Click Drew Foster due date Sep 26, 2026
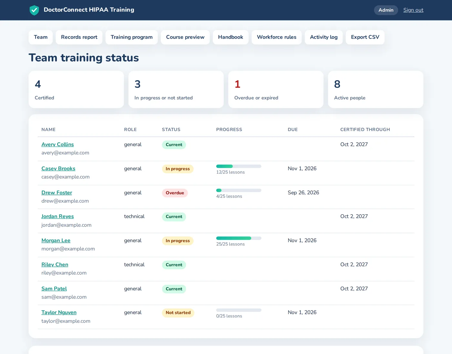The width and height of the screenshot is (452, 354). click(x=303, y=193)
